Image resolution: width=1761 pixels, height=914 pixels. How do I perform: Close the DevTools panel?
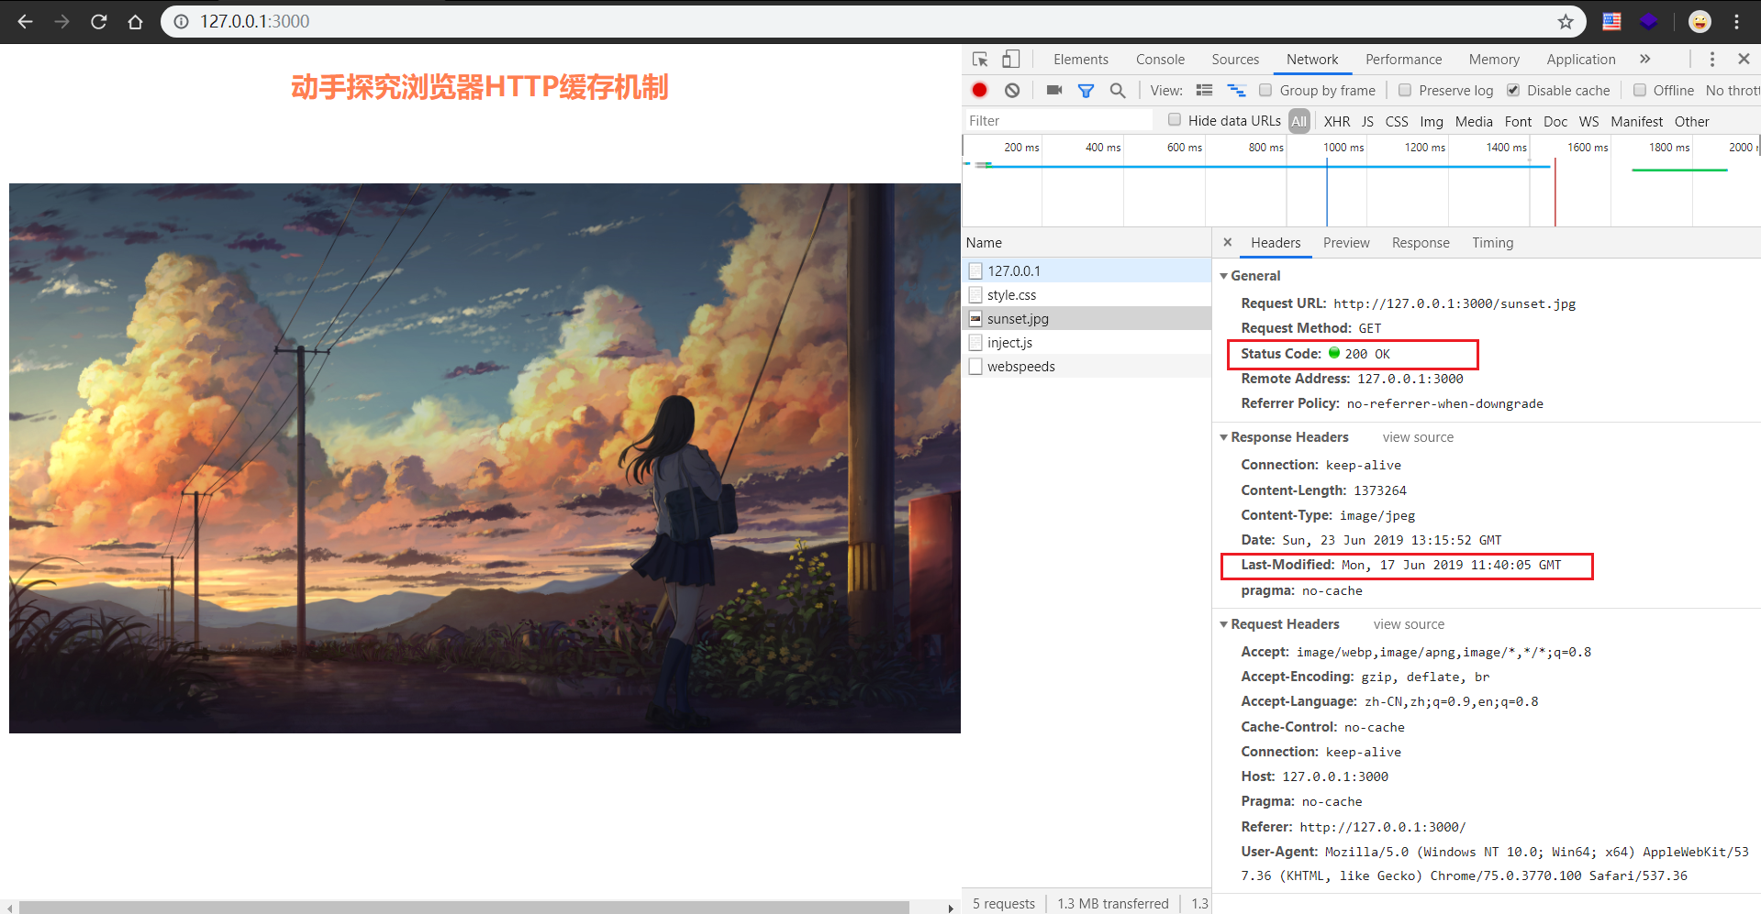tap(1744, 60)
